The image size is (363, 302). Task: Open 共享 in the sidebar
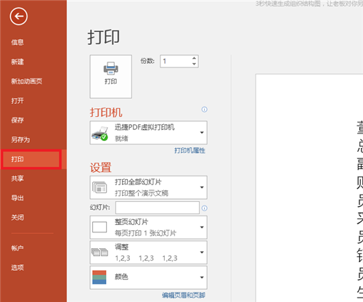(x=17, y=179)
